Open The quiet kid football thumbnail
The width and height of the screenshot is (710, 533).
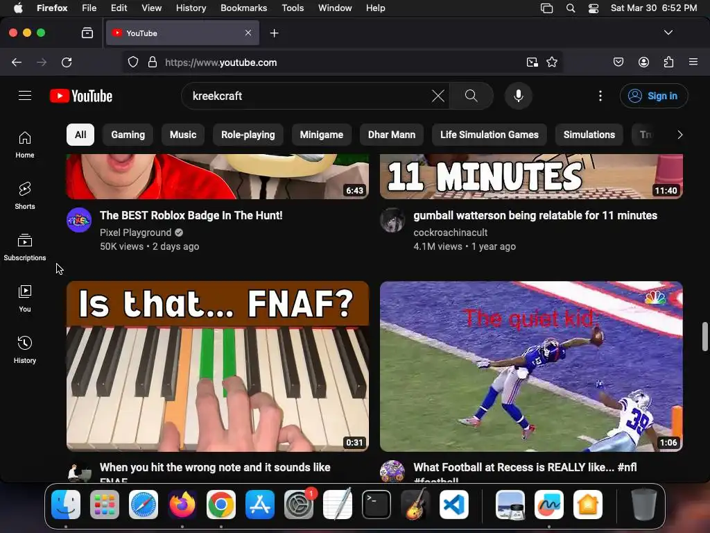[531, 366]
